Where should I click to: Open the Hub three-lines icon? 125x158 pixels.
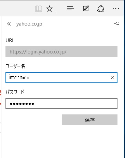(71, 9)
